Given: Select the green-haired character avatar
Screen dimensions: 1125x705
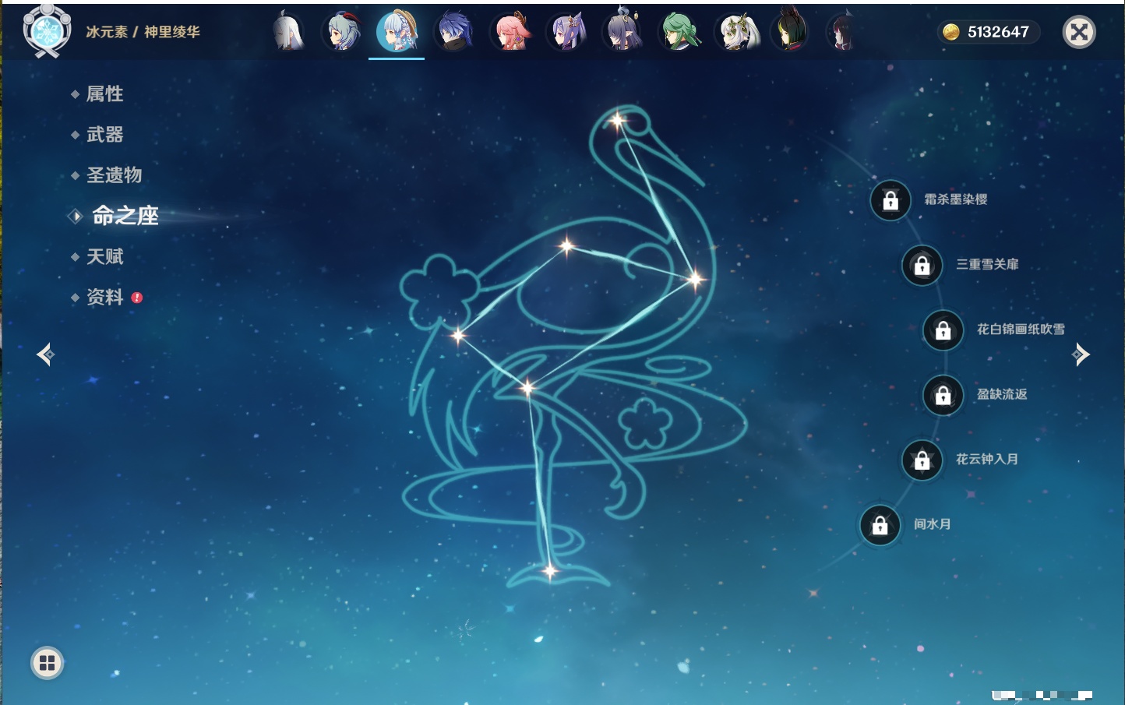Looking at the screenshot, I should pyautogui.click(x=679, y=33).
